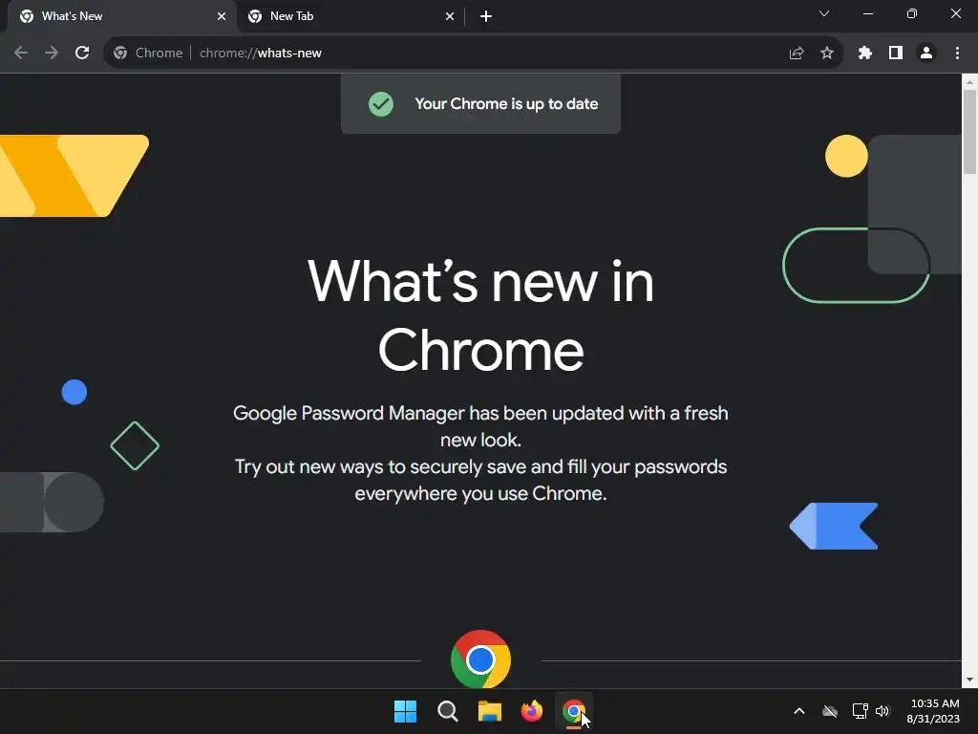Restore down the Chrome window
Viewport: 978px width, 734px height.
tap(912, 13)
